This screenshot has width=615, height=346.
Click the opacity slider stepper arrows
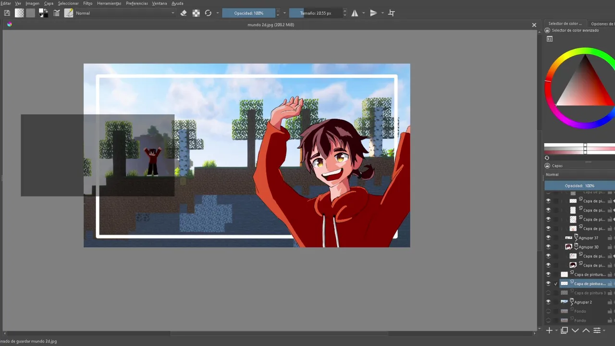click(x=278, y=13)
